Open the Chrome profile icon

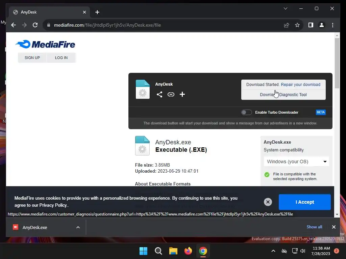click(x=322, y=25)
